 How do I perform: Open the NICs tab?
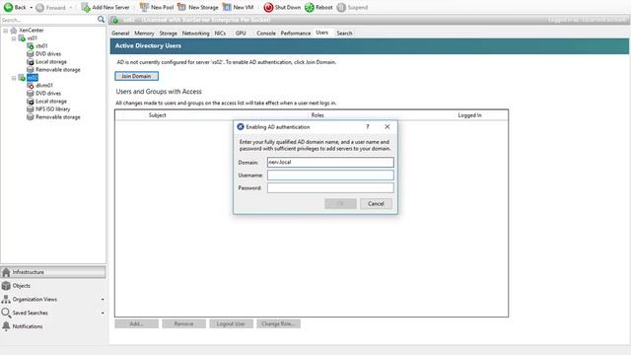(220, 33)
